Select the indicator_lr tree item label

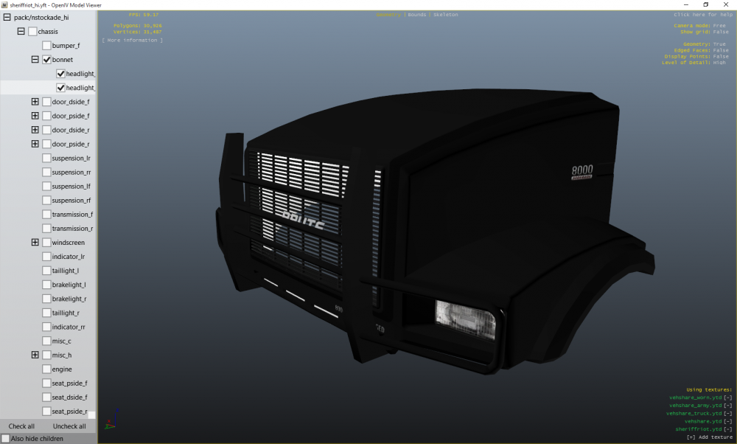69,257
